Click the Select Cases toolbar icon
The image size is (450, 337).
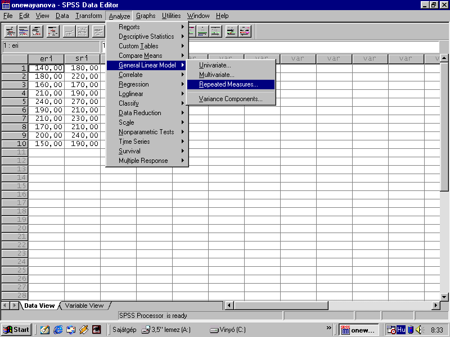point(216,31)
